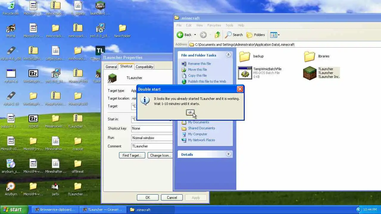Click Publish this file to the Web
This screenshot has width=381, height=214.
click(x=207, y=81)
